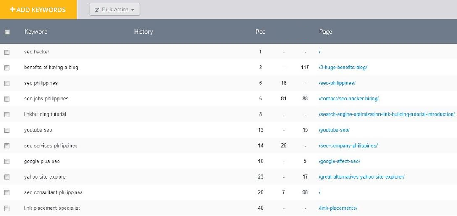457x216 pixels.
Task: Open the /seo-company-philippines/ link
Action: pos(348,145)
